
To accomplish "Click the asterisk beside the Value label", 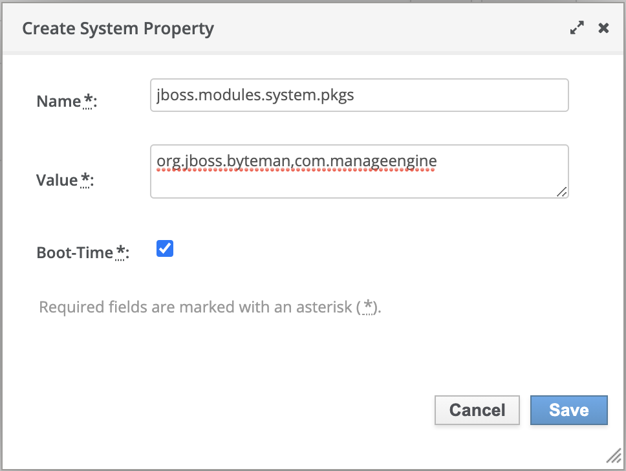I will (85, 179).
